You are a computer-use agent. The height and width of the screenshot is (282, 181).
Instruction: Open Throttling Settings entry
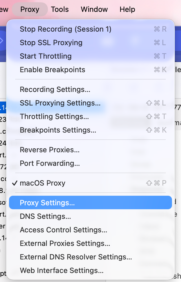coord(54,116)
